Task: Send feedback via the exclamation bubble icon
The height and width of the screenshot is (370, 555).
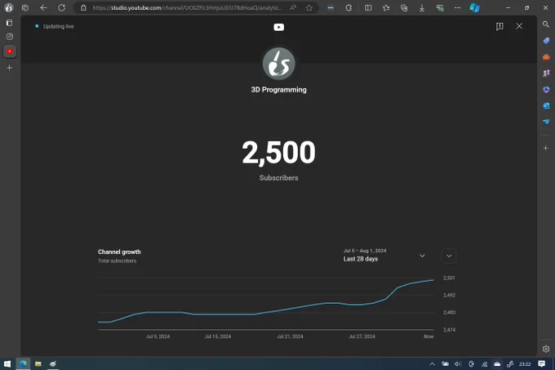Action: point(499,26)
